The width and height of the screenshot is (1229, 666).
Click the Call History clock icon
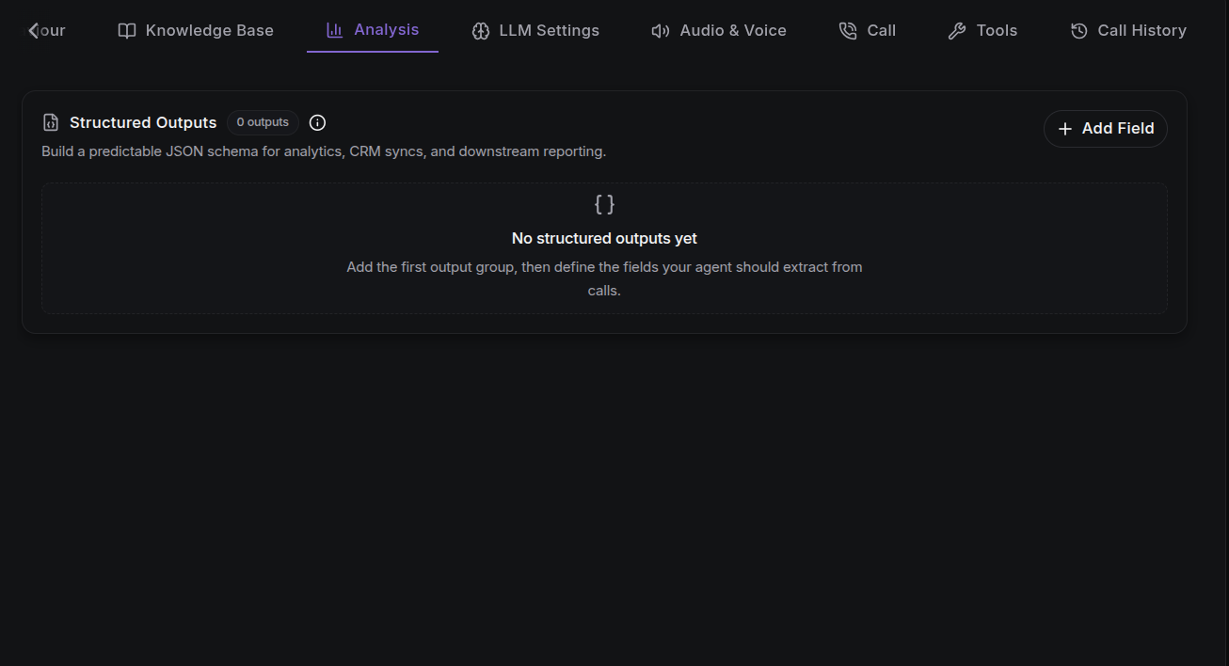pos(1079,31)
